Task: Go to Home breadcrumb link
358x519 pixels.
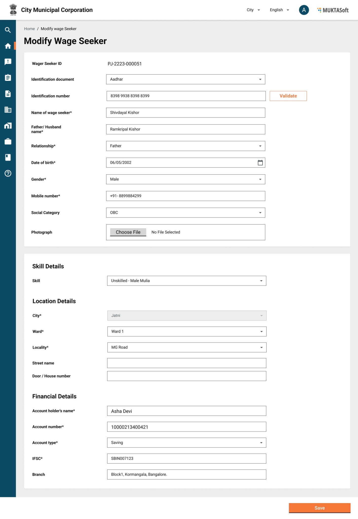Action: tap(29, 29)
